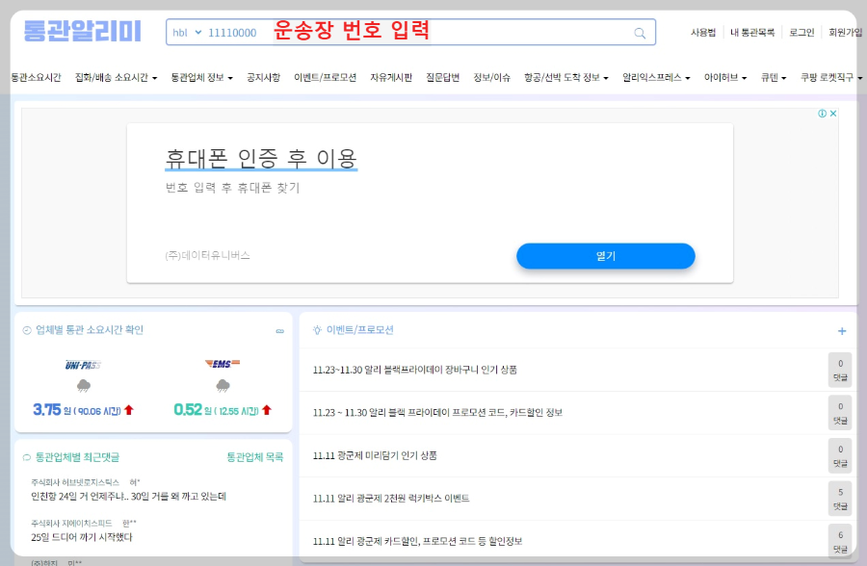
Task: Open 자유게시판 menu item
Action: pos(391,77)
